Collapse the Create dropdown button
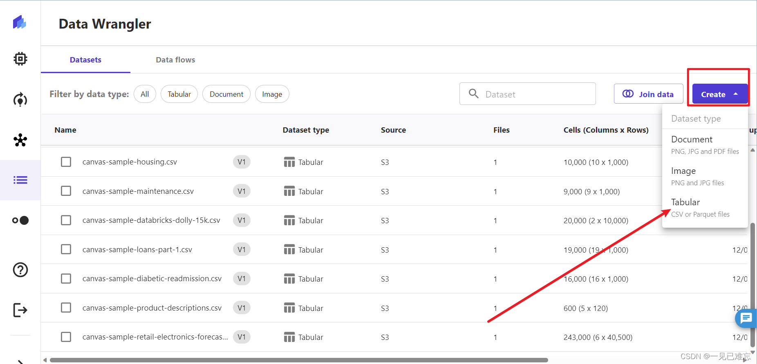This screenshot has height=364, width=757. pos(720,94)
